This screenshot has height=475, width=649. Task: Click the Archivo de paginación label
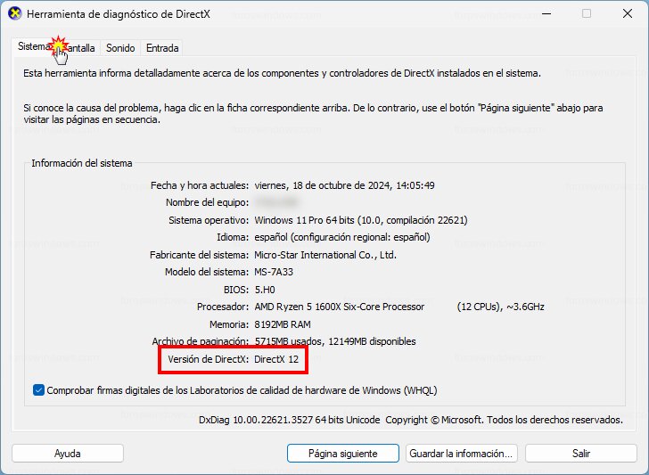coord(201,341)
